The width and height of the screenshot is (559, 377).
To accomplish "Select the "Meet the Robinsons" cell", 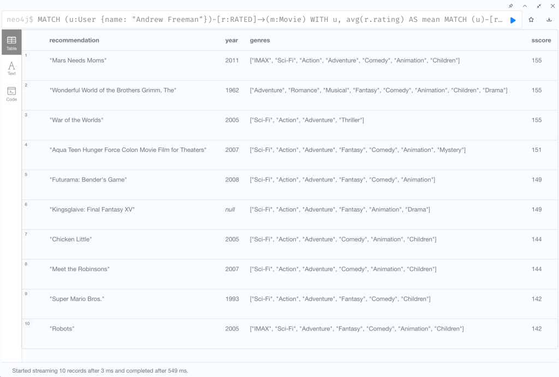I will click(x=80, y=269).
